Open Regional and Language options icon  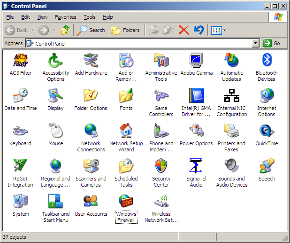[x=55, y=165]
